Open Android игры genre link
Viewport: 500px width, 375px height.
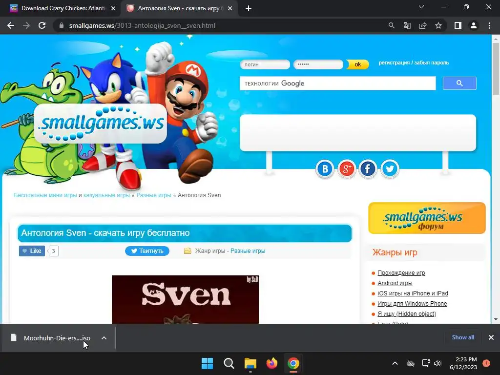point(395,283)
